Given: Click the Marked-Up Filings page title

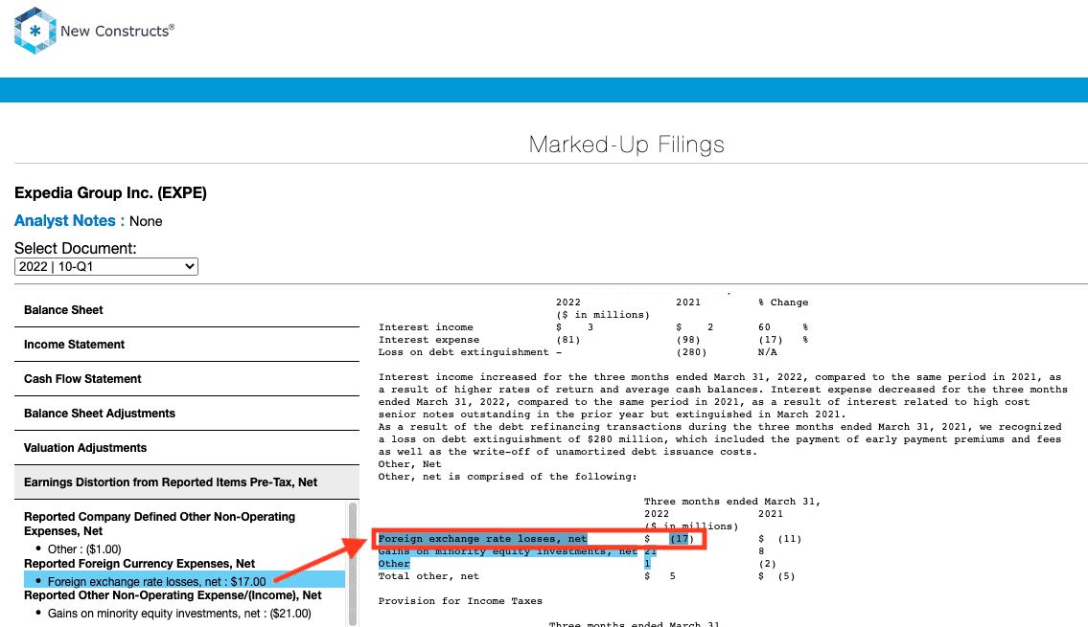Looking at the screenshot, I should (x=627, y=145).
